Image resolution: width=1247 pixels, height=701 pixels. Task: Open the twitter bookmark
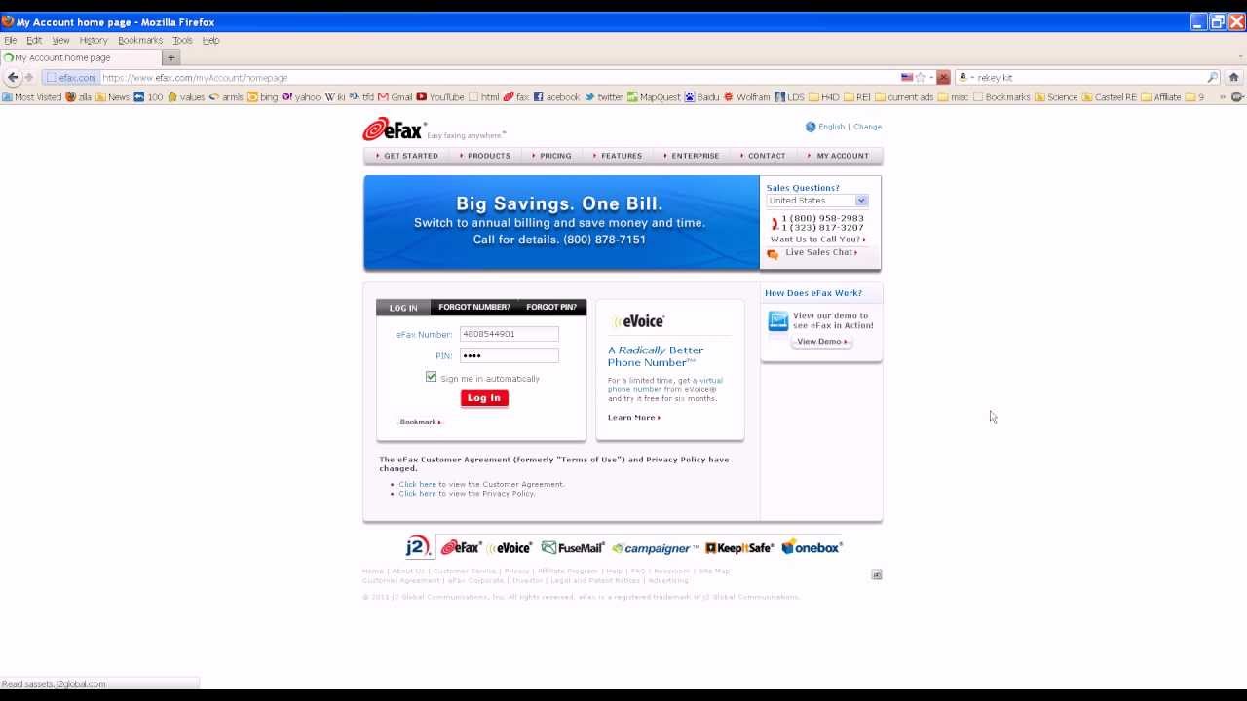(x=604, y=97)
